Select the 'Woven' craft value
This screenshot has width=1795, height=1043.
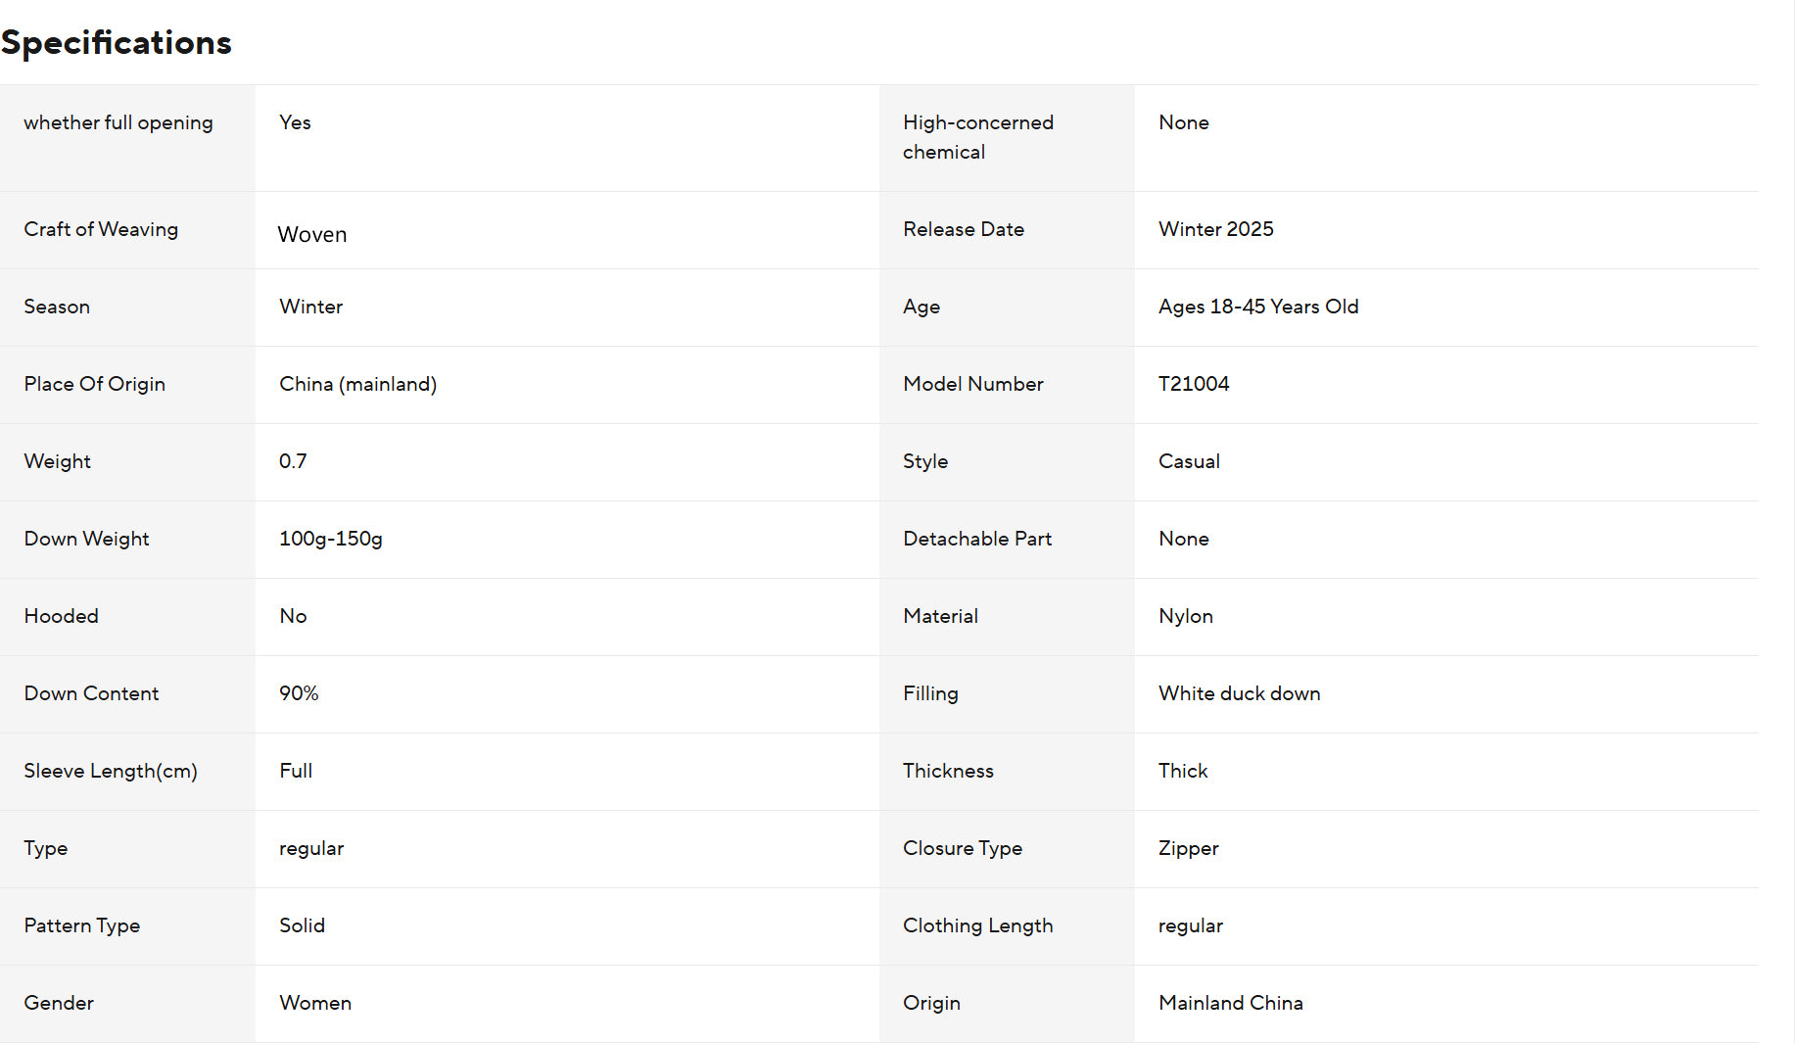click(312, 234)
